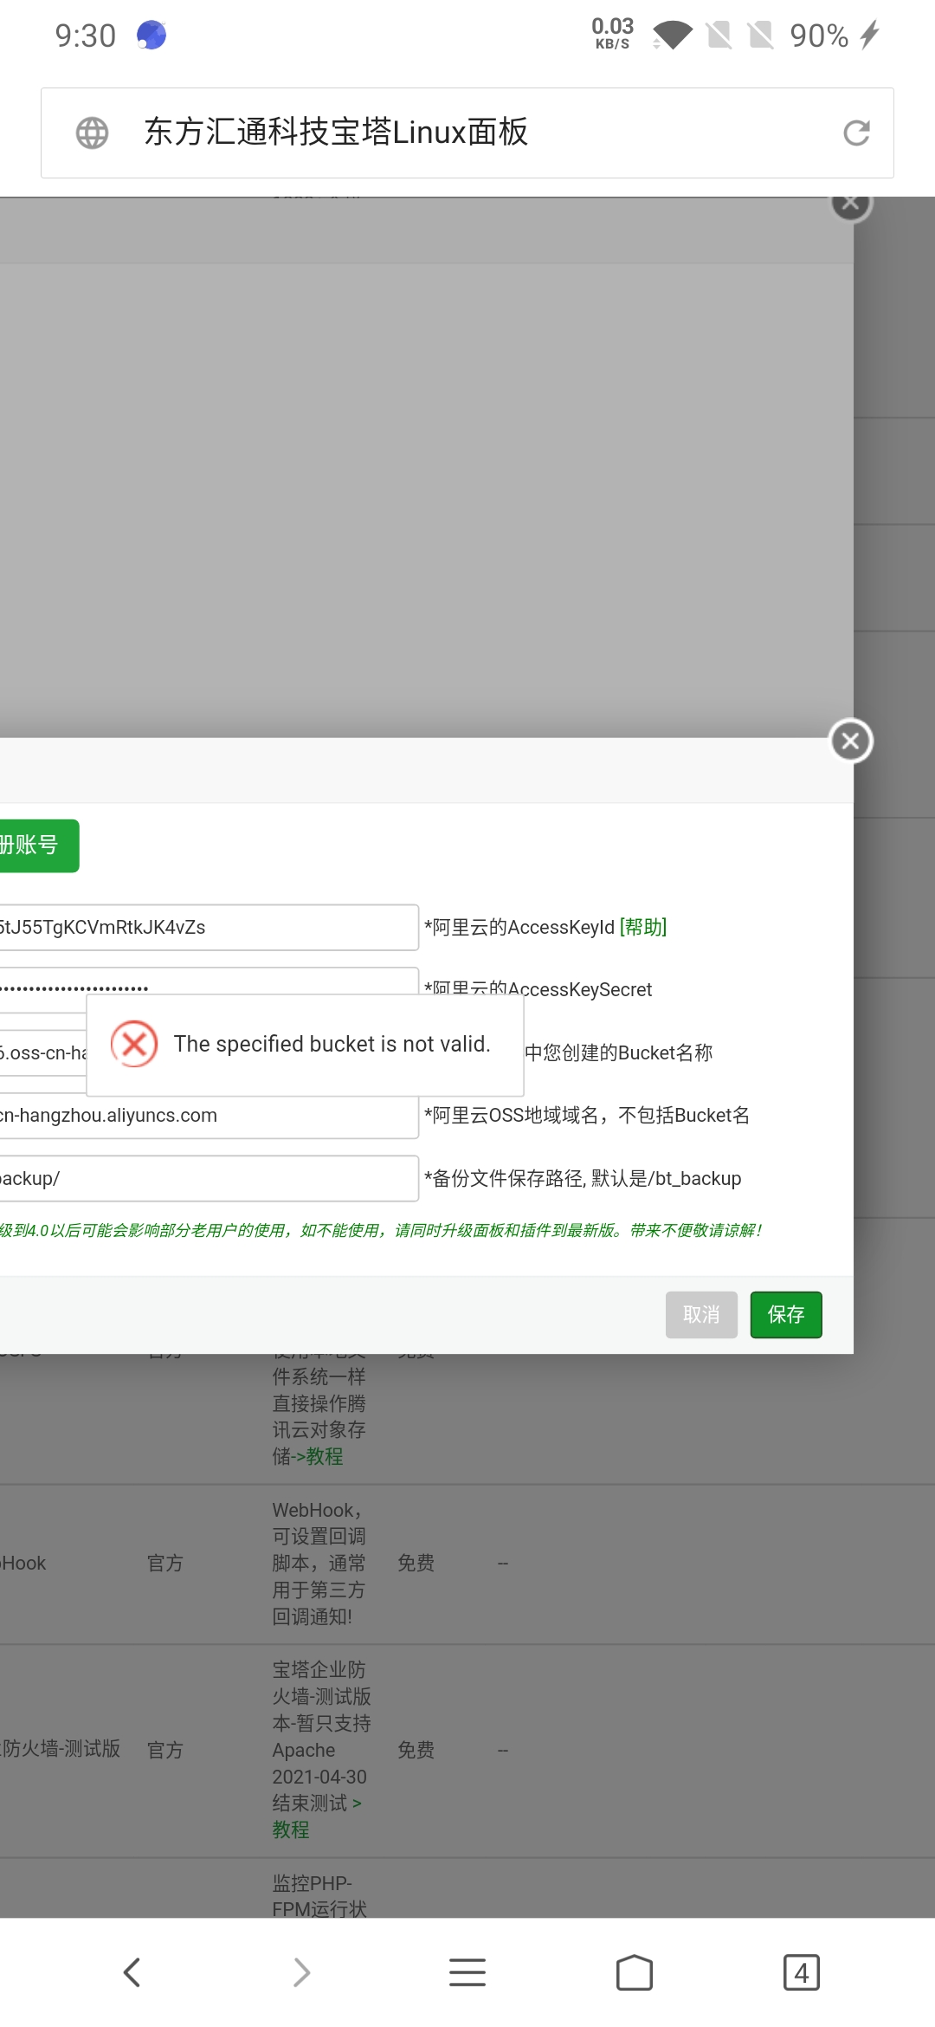
Task: Click the red error icon in toast
Action: (x=134, y=1044)
